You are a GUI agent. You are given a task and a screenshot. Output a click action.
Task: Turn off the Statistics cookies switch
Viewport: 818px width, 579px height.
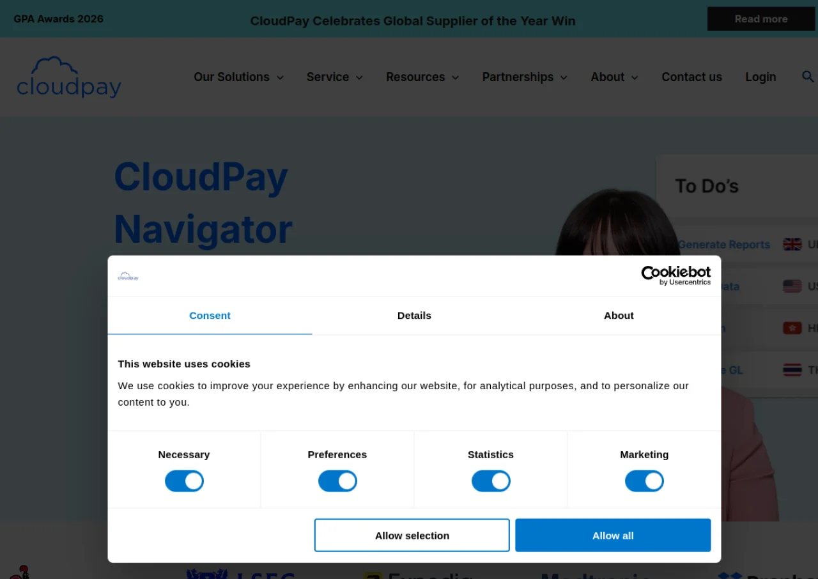[491, 481]
